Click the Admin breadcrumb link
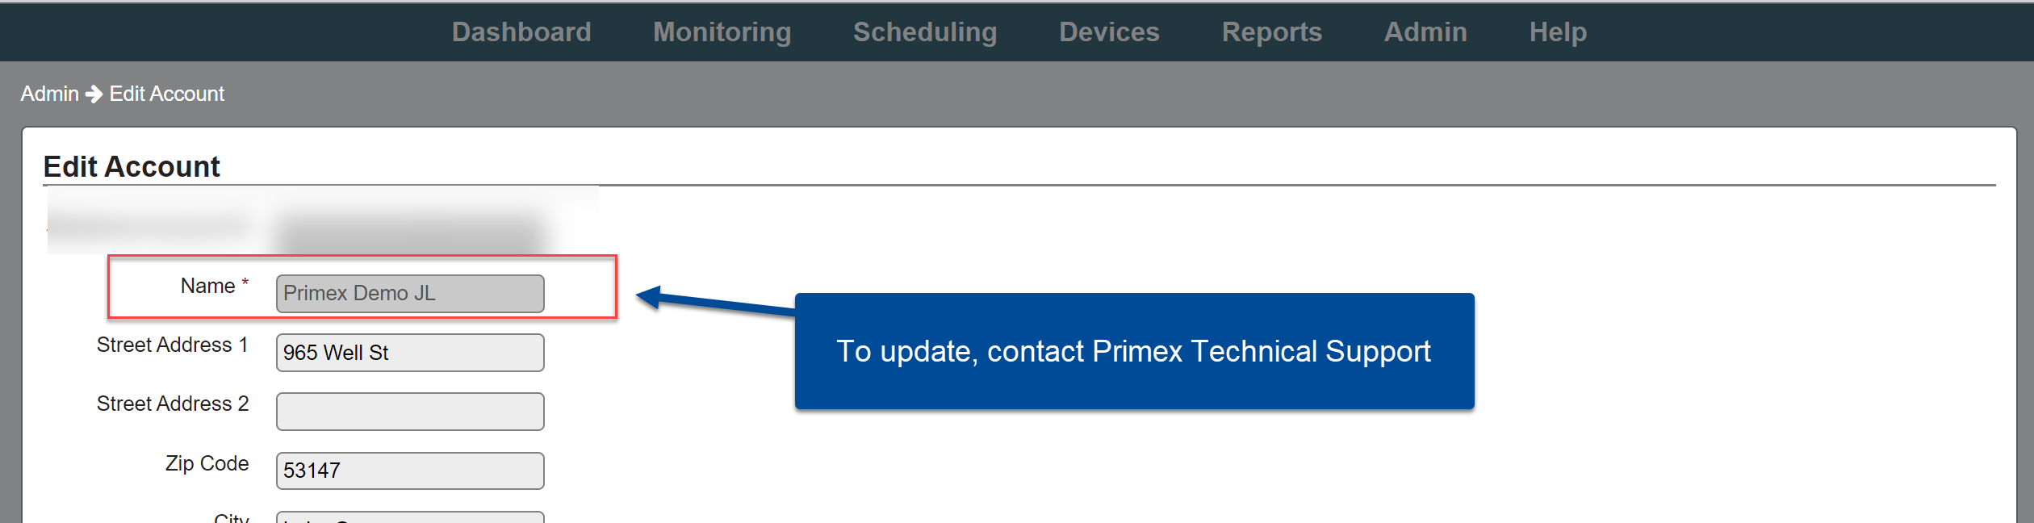2034x523 pixels. (49, 94)
